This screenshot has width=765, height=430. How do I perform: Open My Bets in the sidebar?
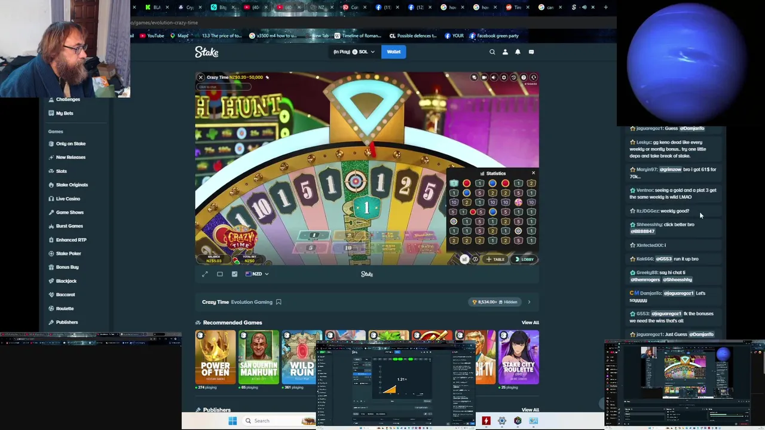pos(65,113)
